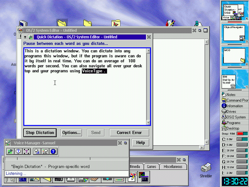Select the green pushpin desktop icon
The height and width of the screenshot is (187, 249).
[x=198, y=24]
